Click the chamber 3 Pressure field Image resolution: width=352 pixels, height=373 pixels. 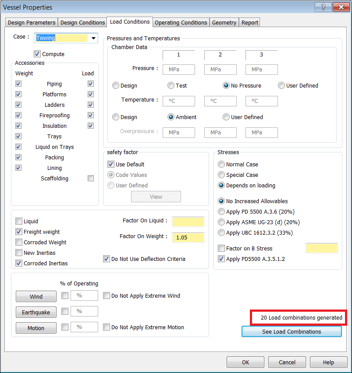(262, 70)
